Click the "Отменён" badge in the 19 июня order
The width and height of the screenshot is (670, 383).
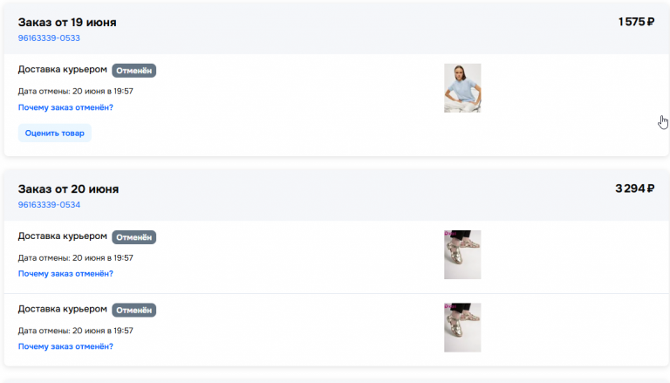[133, 71]
